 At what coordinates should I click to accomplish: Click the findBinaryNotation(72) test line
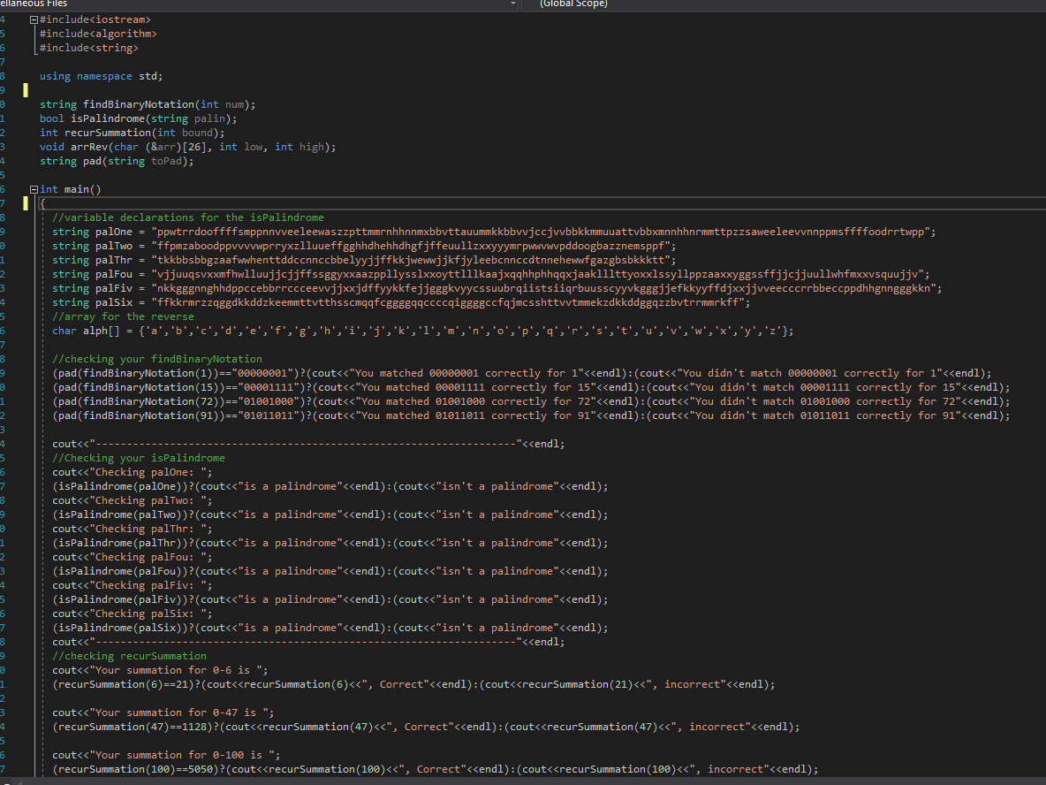point(531,402)
